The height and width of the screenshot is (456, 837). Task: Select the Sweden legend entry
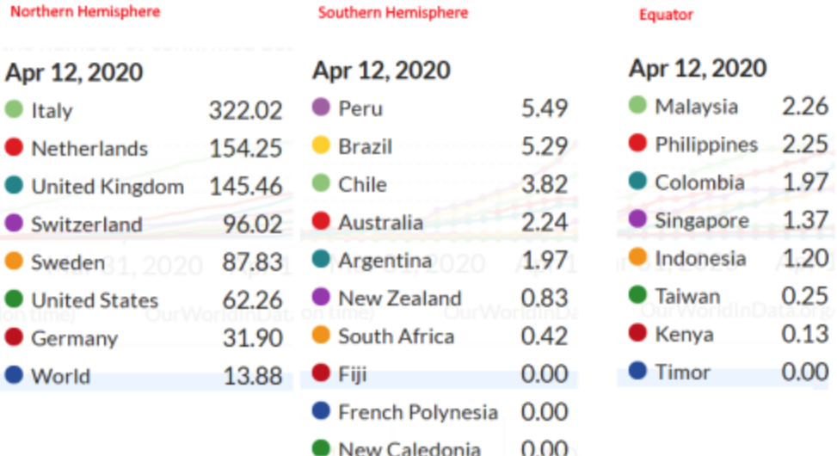[68, 262]
